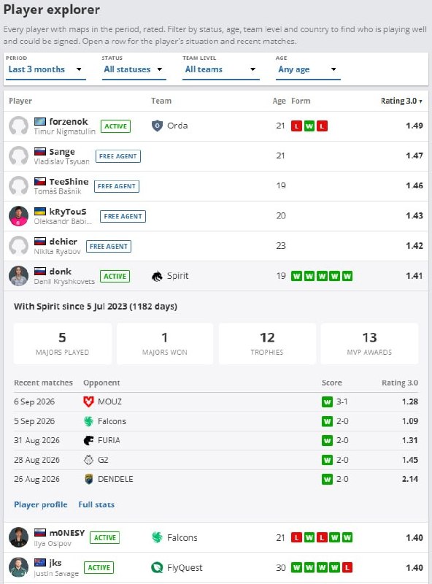Click the FURIA panther logo icon
Viewport: 432px width, 584px height.
88,440
